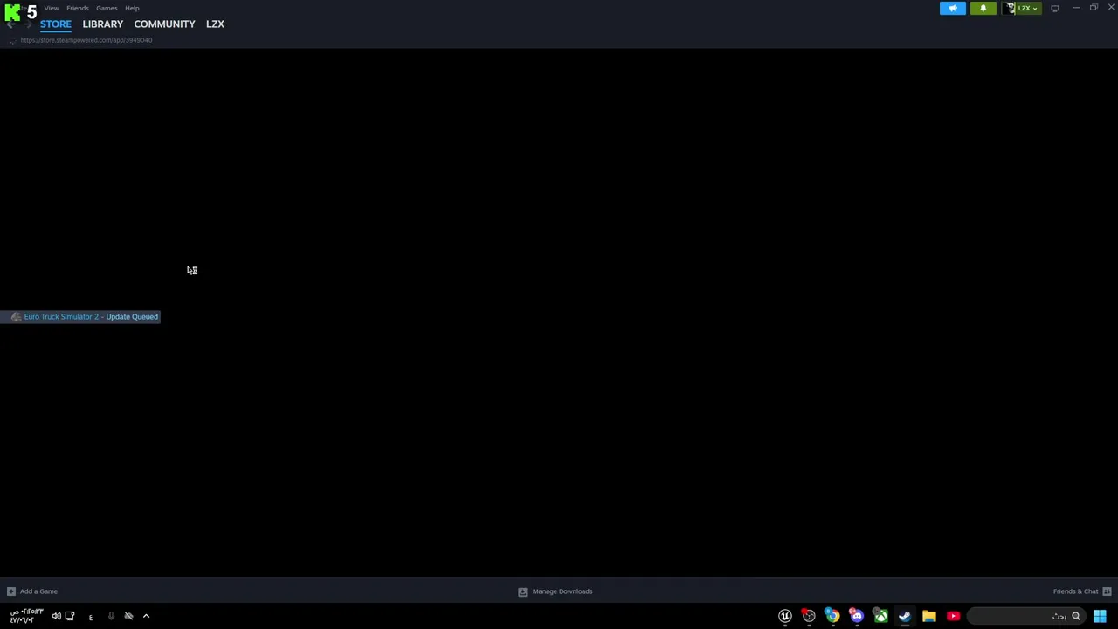Open the Help menu
The image size is (1118, 629).
coord(132,8)
